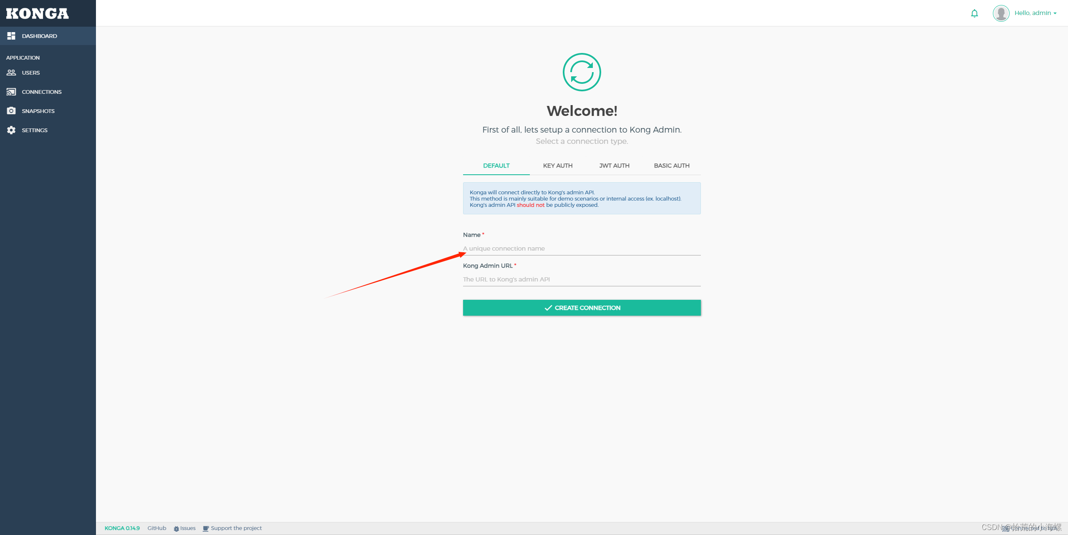Click the Name input field
The width and height of the screenshot is (1068, 535).
tap(582, 248)
